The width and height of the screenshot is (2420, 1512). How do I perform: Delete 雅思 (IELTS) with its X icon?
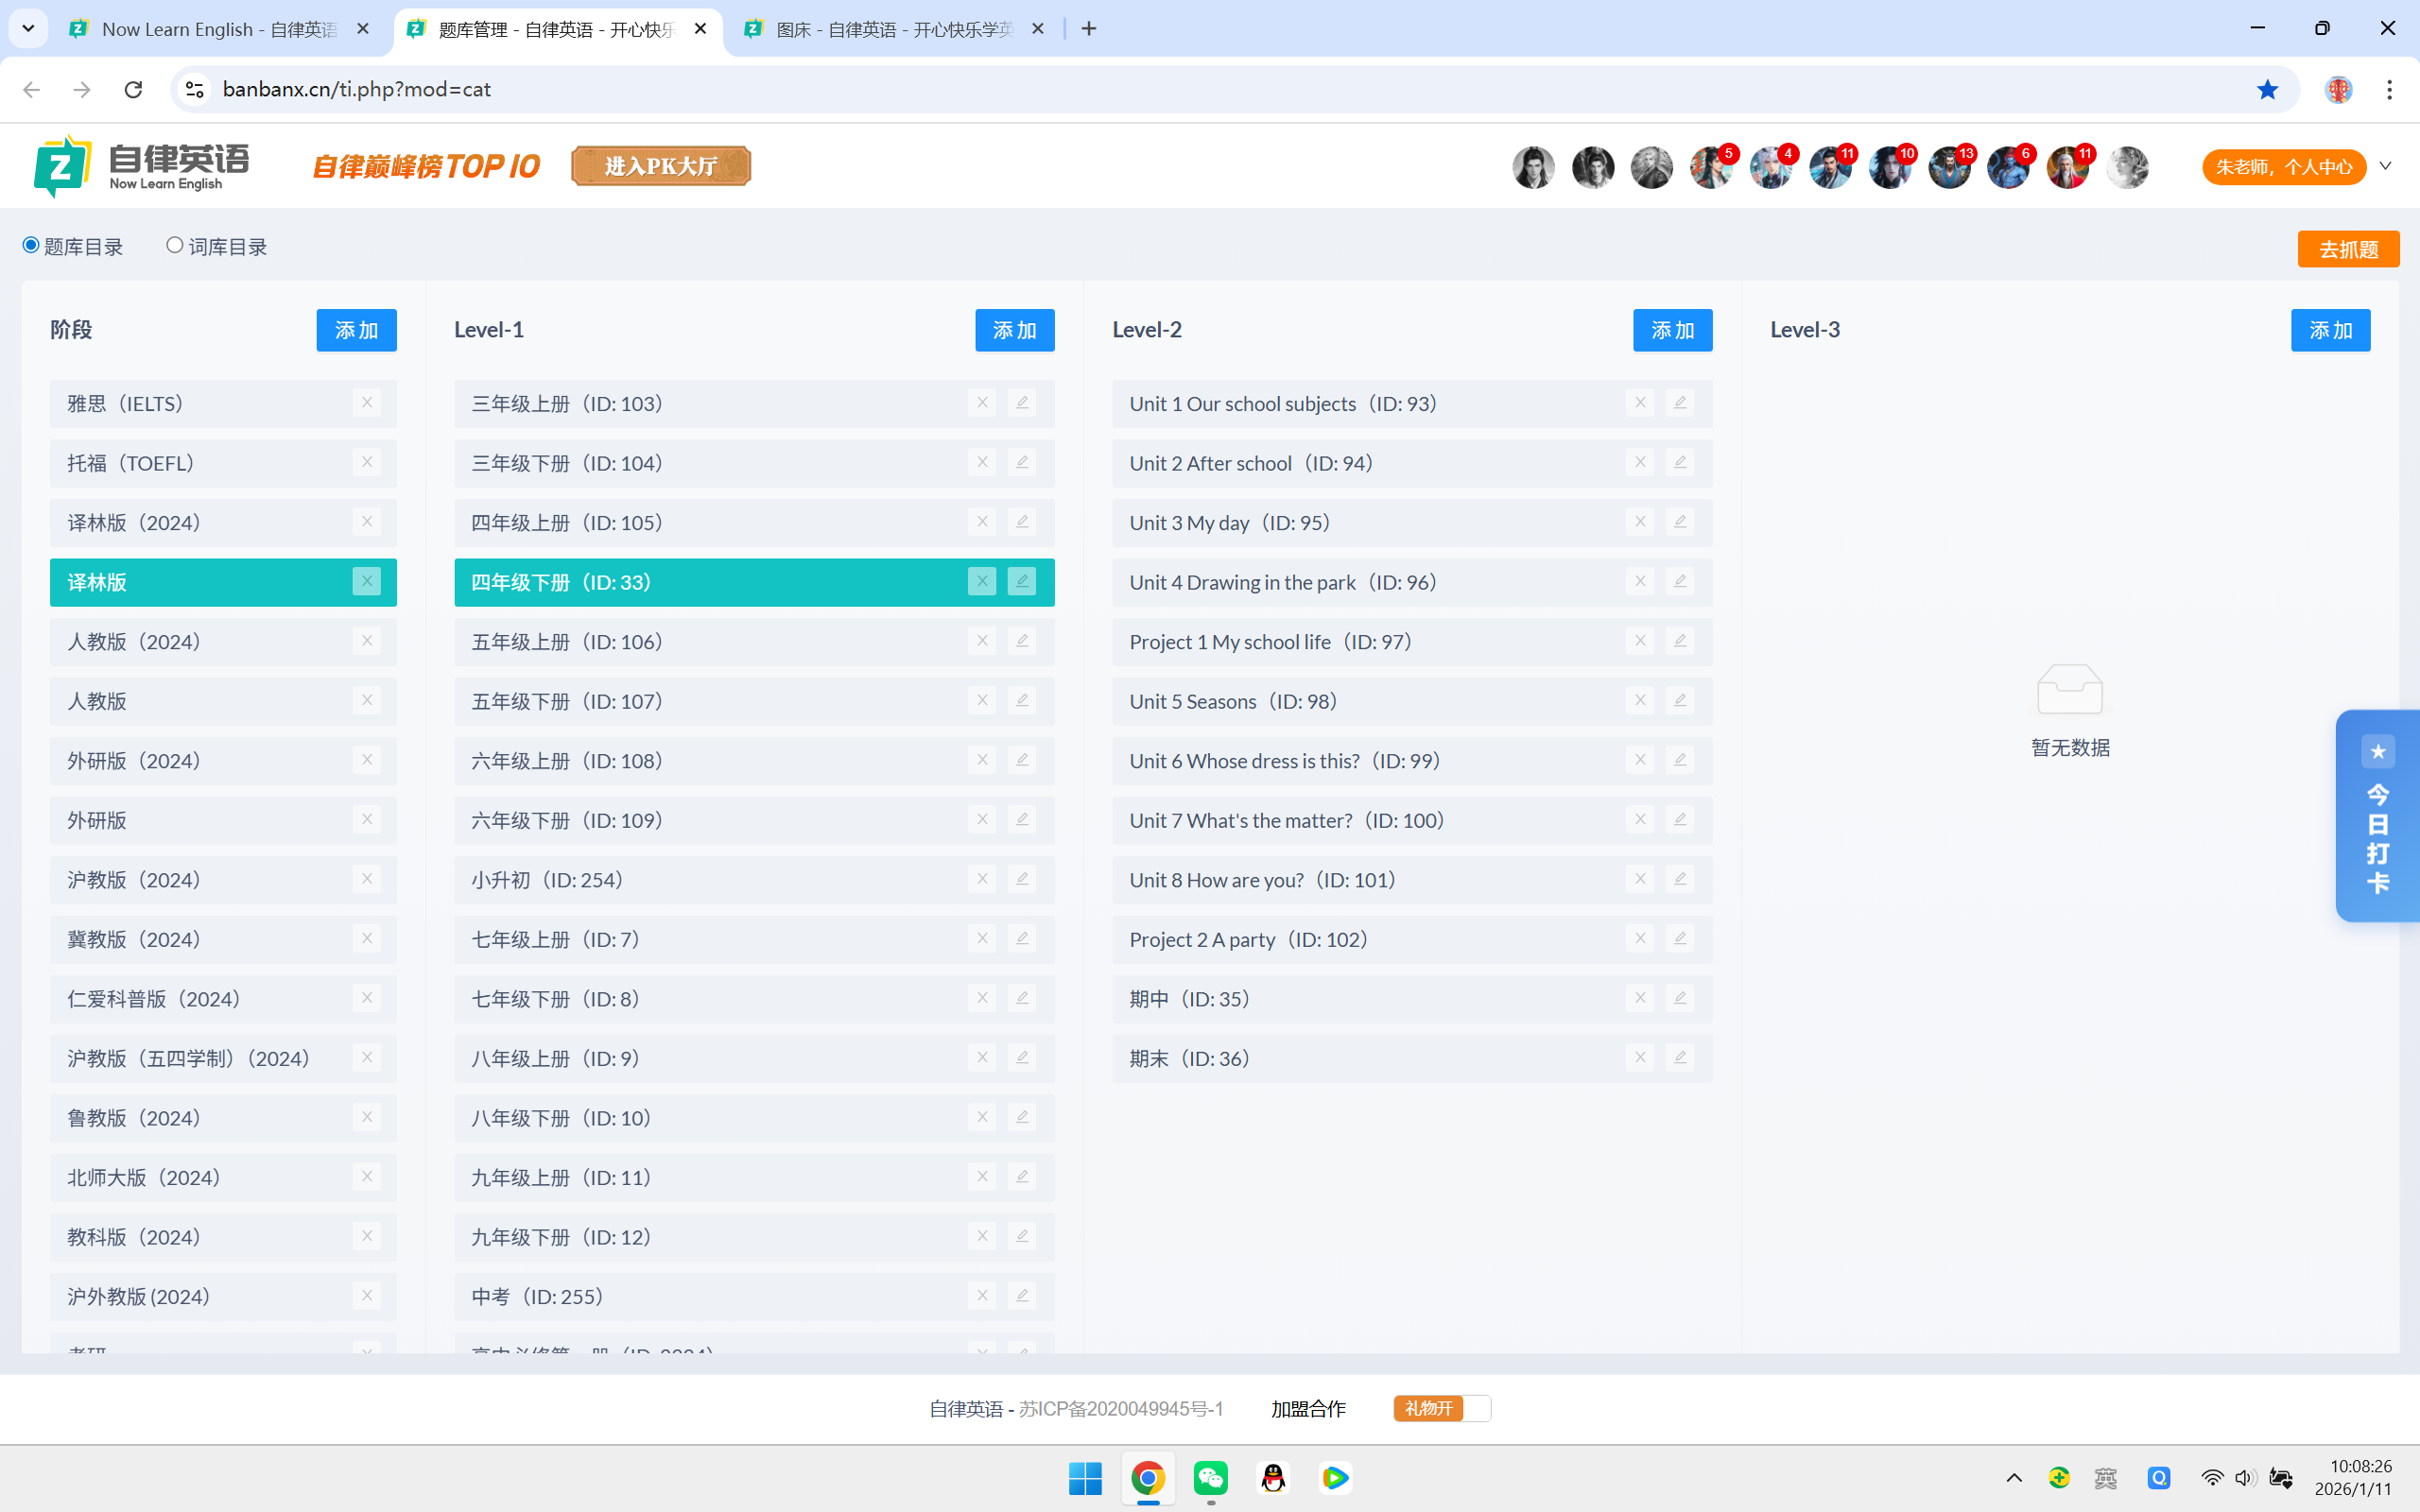(x=367, y=403)
